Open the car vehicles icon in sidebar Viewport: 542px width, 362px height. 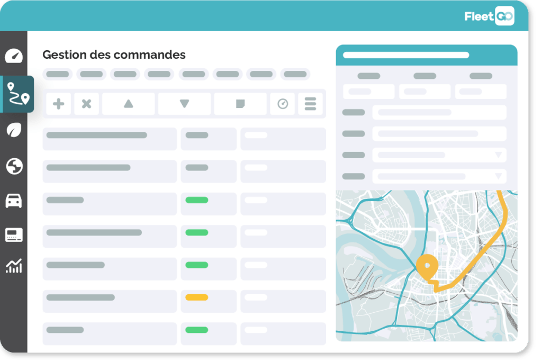[x=14, y=201]
